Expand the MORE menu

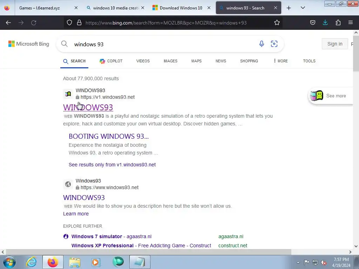281,61
